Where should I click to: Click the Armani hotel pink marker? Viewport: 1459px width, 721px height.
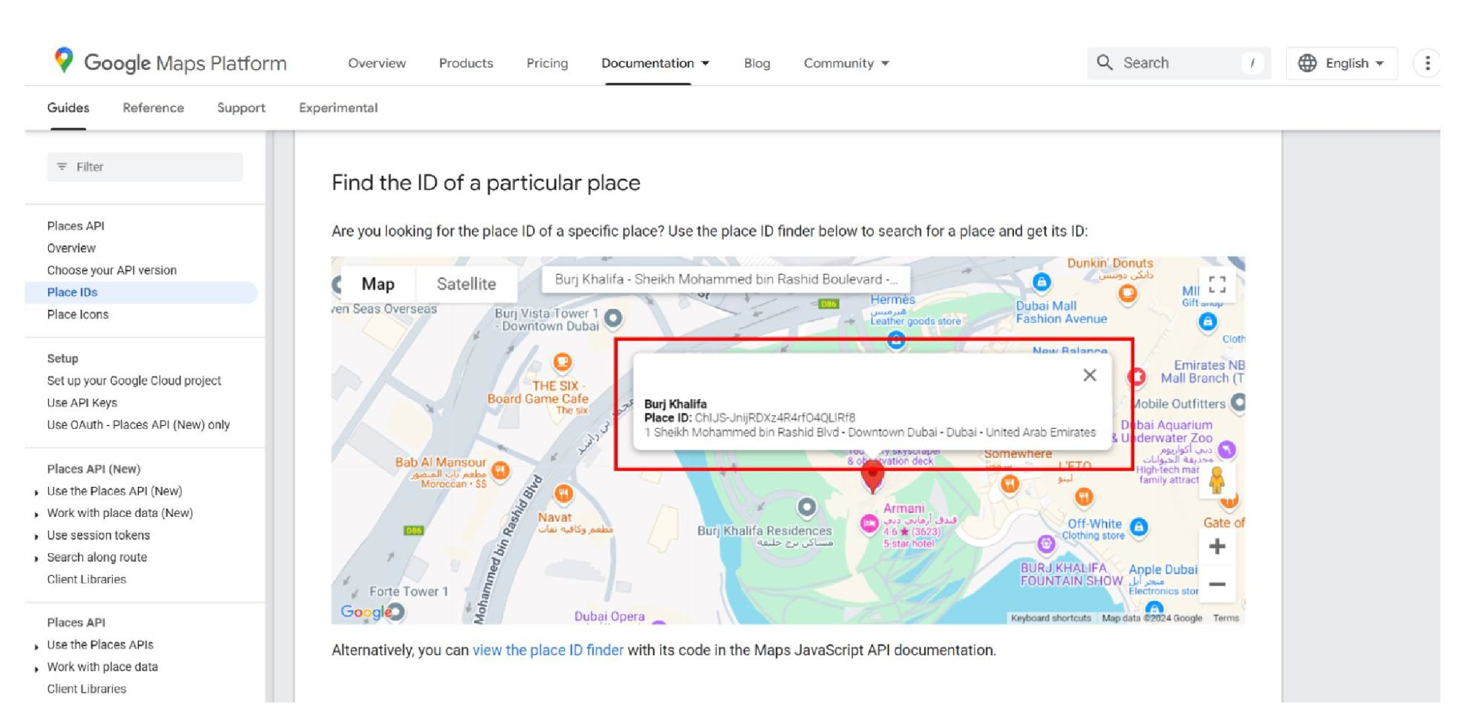coord(869,524)
